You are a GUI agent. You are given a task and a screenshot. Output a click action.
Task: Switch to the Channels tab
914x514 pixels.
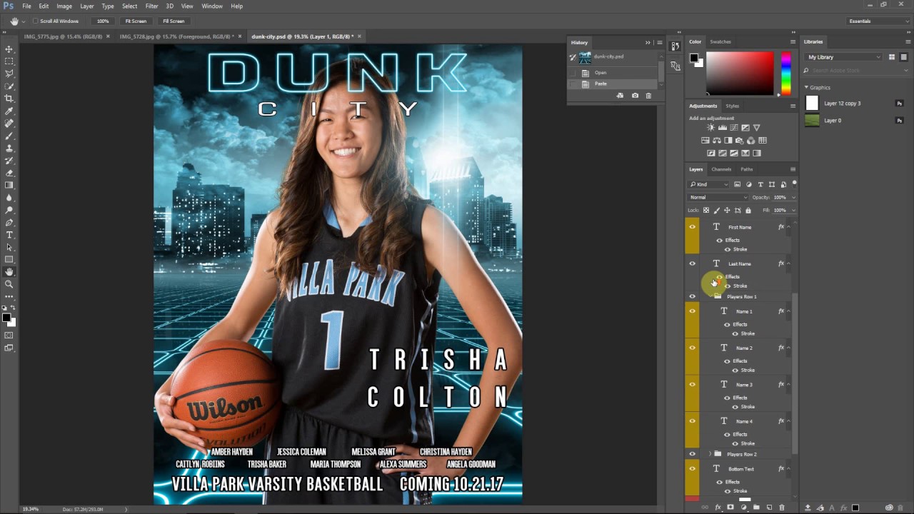(x=721, y=169)
